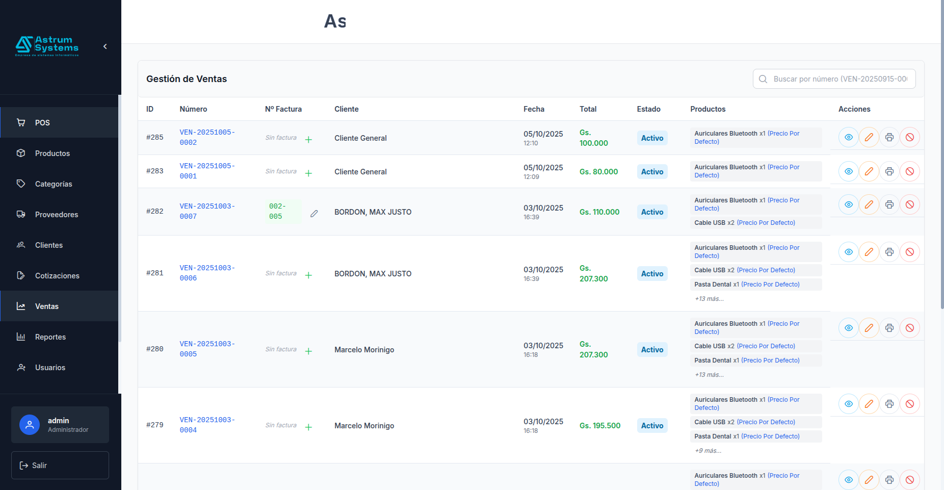Open the Productos menu item
This screenshot has width=944, height=490.
[x=52, y=153]
